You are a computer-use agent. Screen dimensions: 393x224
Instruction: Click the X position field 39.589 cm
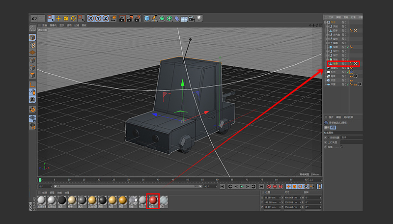point(272,197)
